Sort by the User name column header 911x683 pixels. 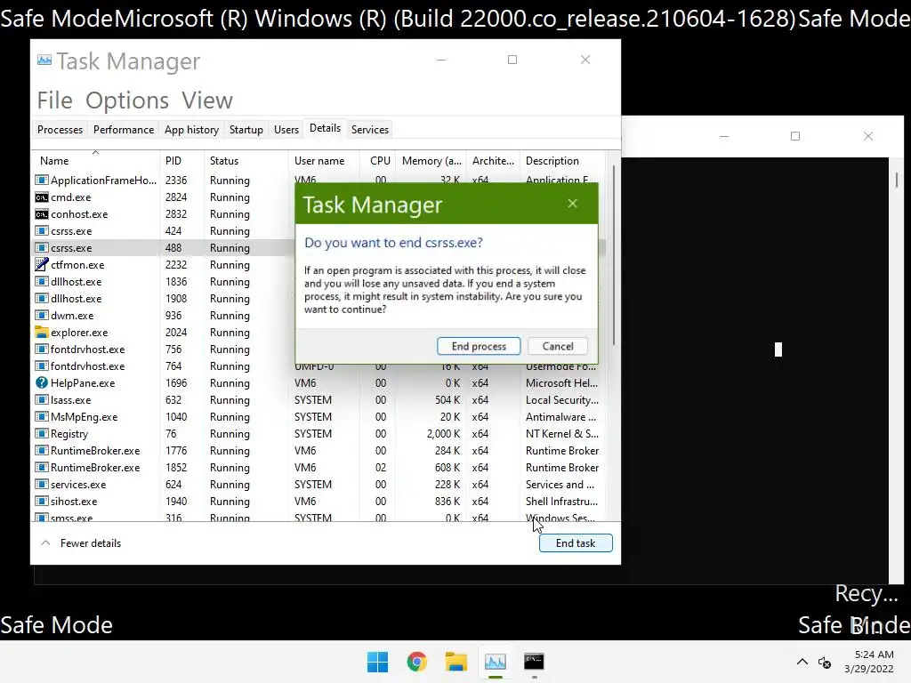click(324, 161)
